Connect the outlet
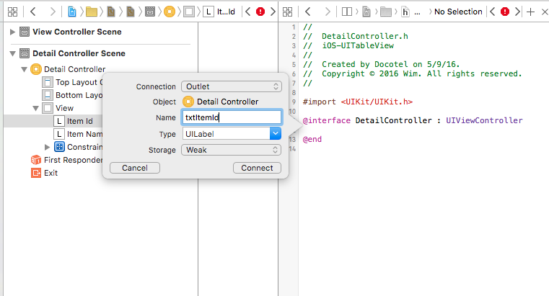 (x=257, y=168)
